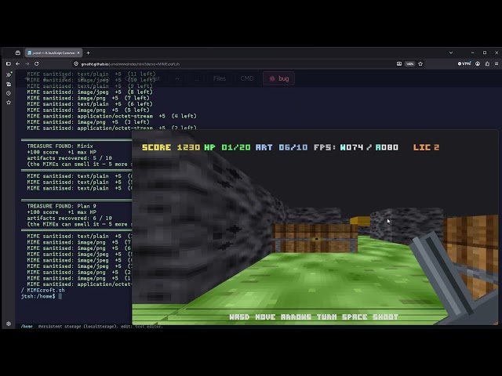Click the yellow block behind the crate
This screenshot has width=502, height=376.
(360, 221)
